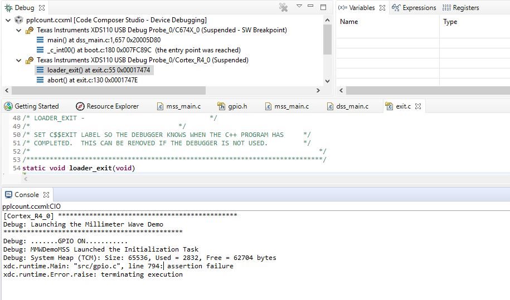The width and height of the screenshot is (510, 300).
Task: Switch to the second mss_main.c editor tab
Action: coord(292,106)
